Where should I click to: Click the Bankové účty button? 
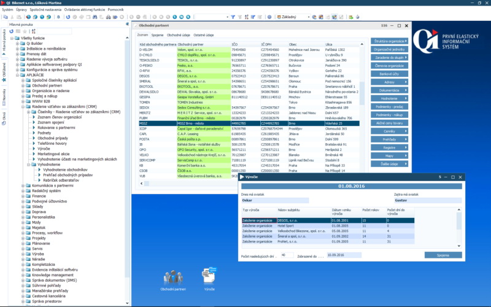tap(389, 74)
